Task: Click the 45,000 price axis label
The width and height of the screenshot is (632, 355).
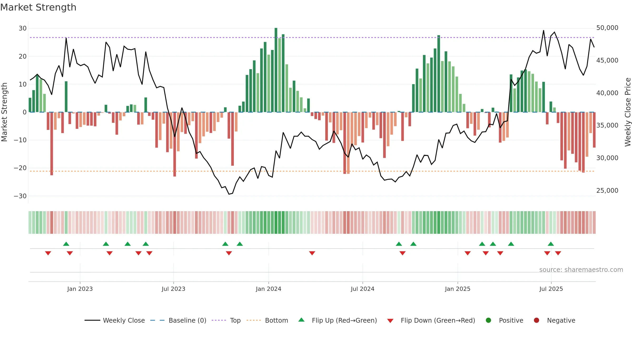Action: [x=607, y=60]
